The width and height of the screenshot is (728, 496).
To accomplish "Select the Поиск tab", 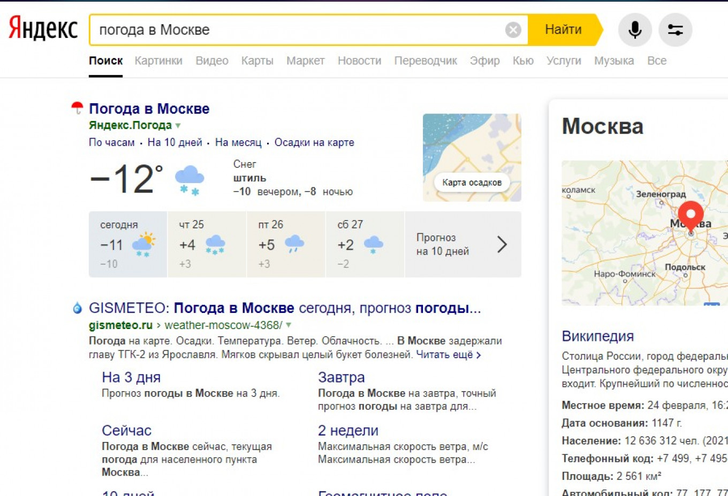I will click(x=105, y=61).
